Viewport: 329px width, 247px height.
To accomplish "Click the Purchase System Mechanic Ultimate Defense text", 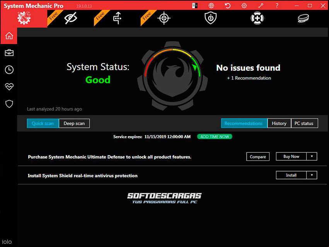I will pyautogui.click(x=109, y=157).
